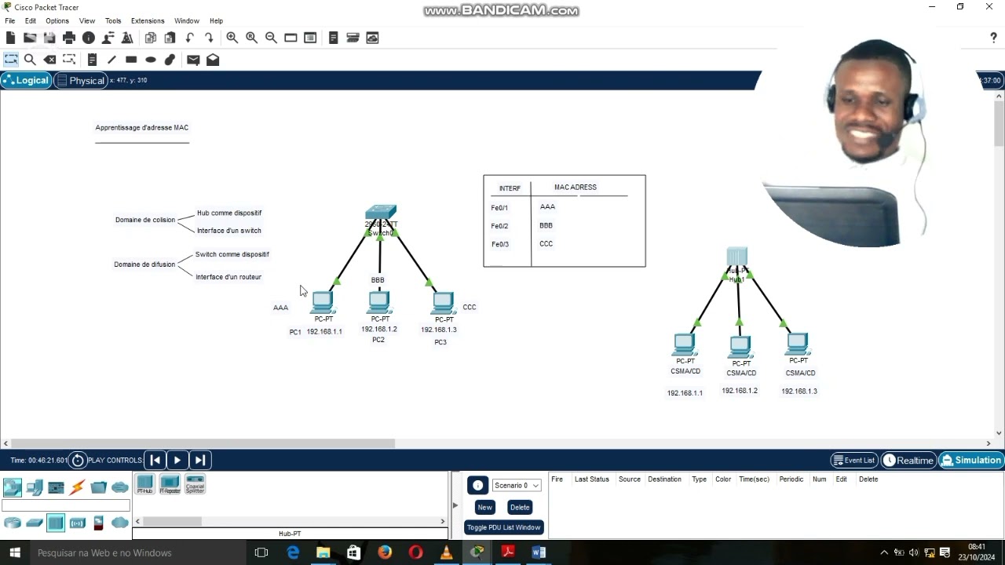Click the Windows taskbar search box
Image resolution: width=1005 pixels, height=565 pixels.
137,552
